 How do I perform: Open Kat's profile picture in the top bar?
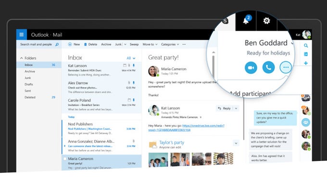click(307, 35)
